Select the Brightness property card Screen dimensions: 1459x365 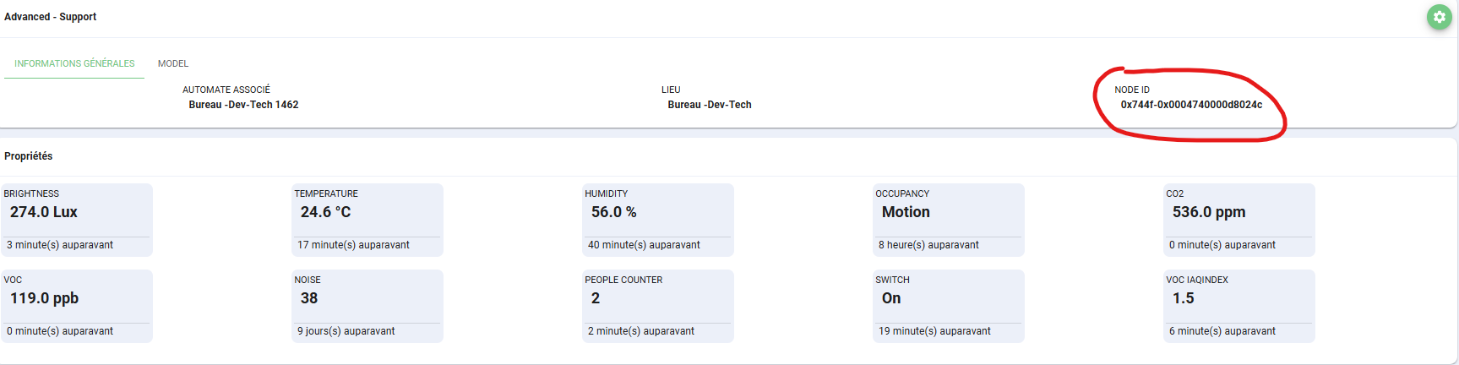tap(77, 220)
